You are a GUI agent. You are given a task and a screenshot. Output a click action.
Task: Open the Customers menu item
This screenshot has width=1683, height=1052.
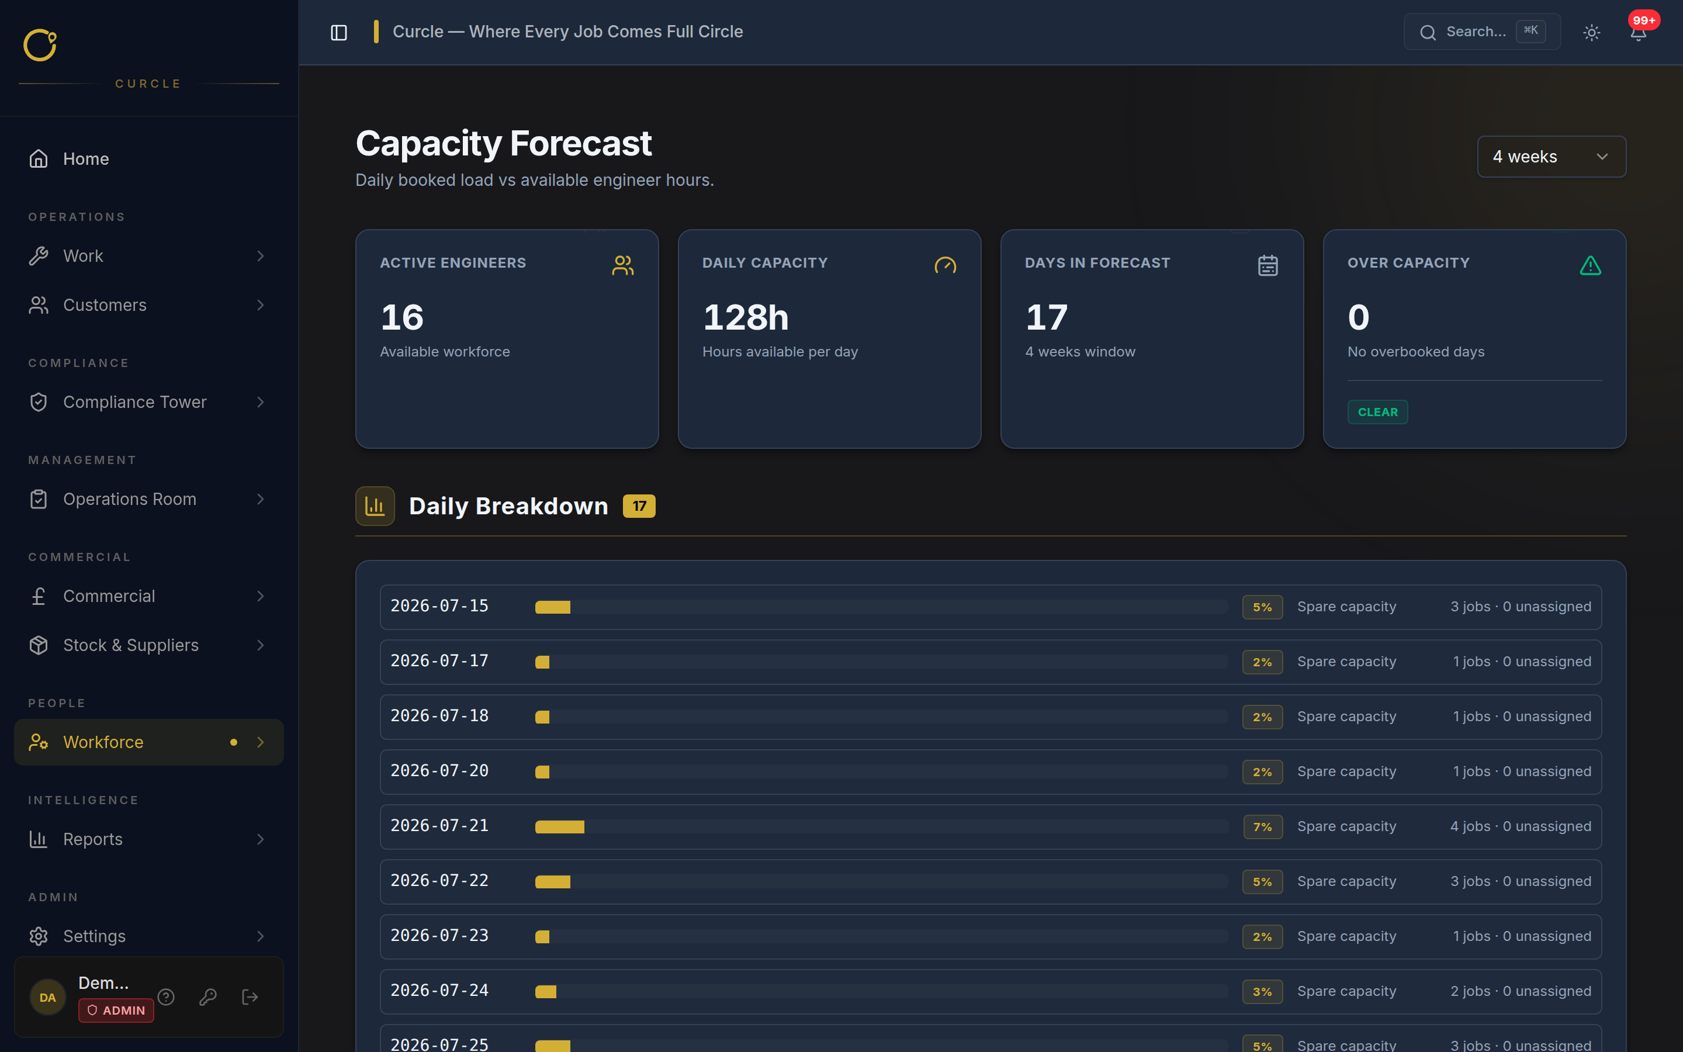[149, 304]
